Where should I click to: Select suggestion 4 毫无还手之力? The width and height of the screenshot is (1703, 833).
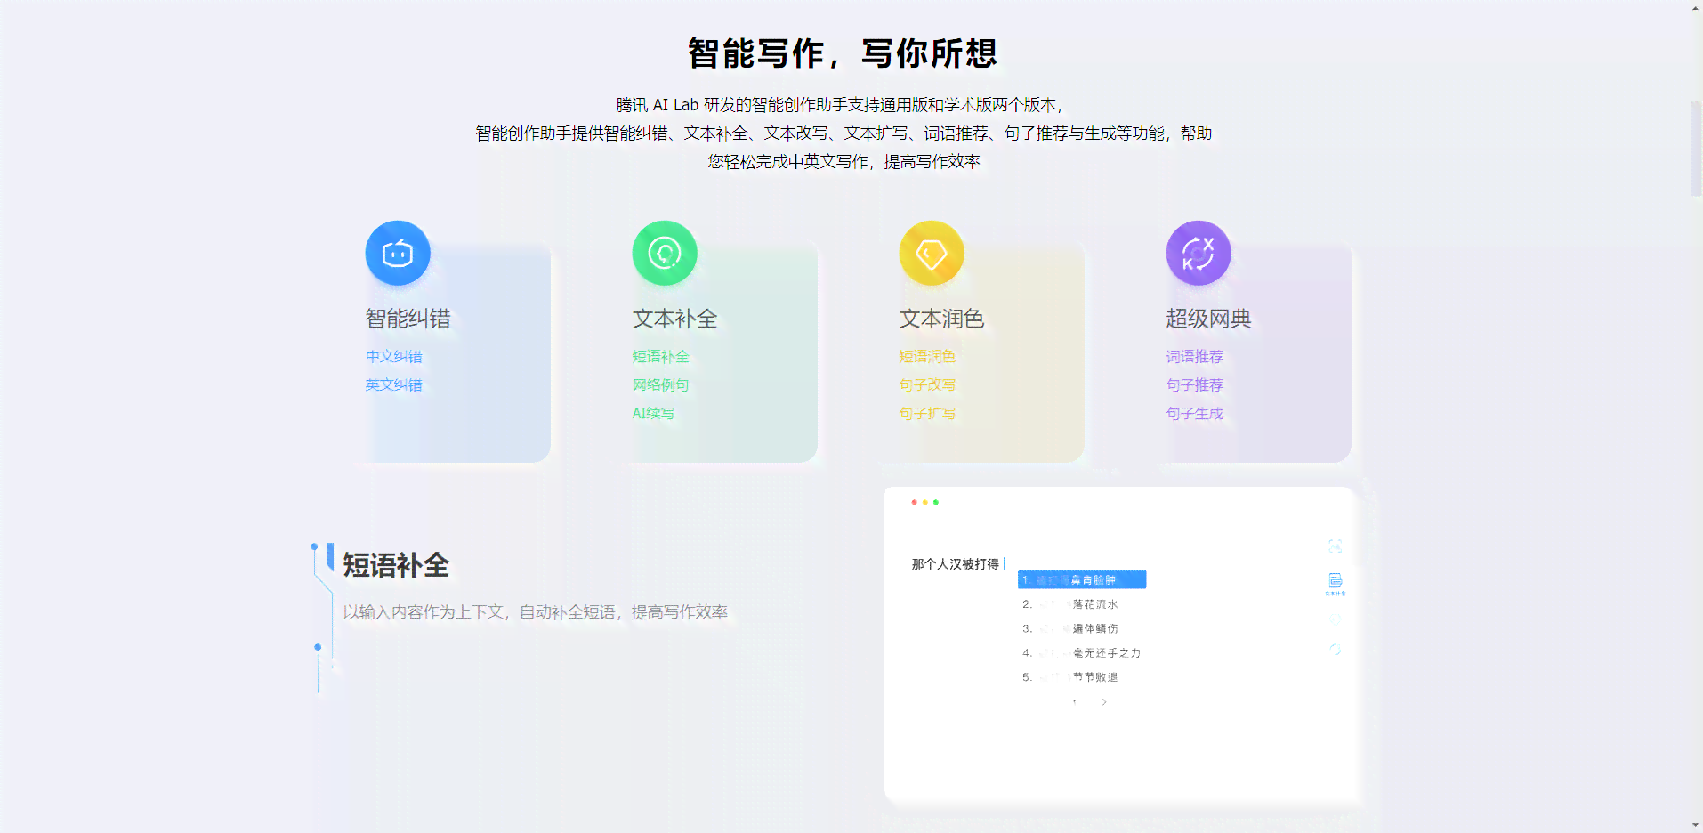point(1082,652)
